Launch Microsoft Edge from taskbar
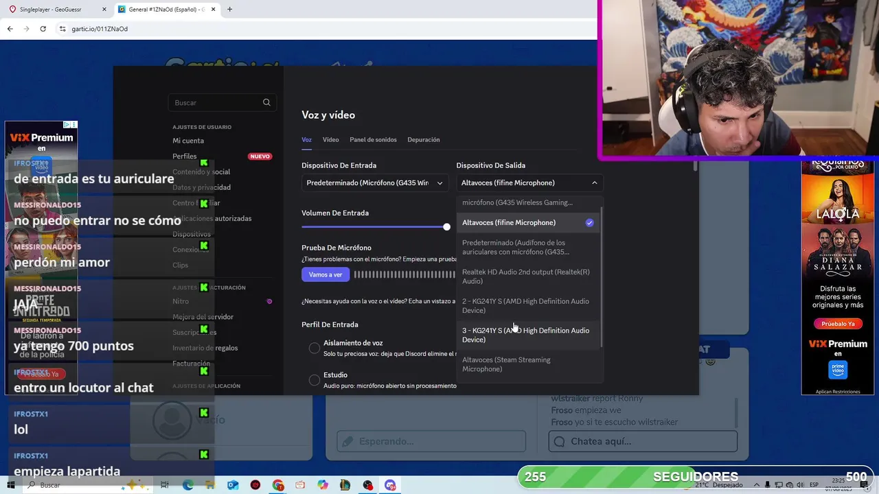Viewport: 879px width, 494px height. pos(187,485)
